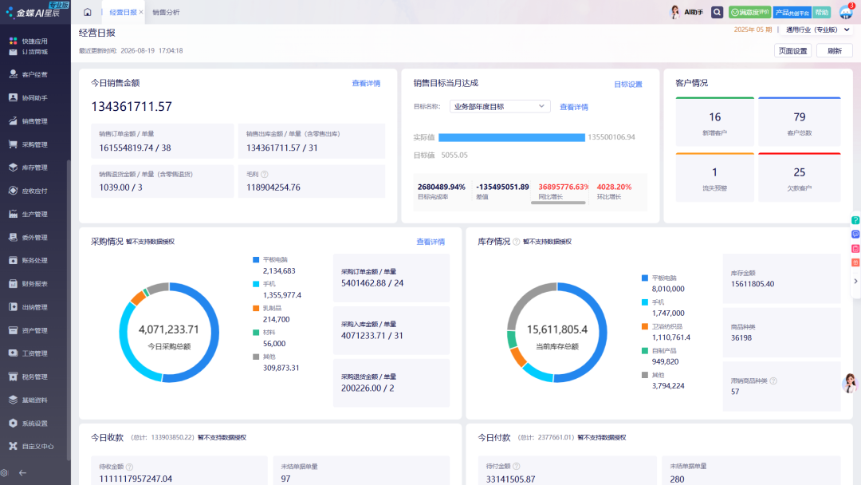861x485 pixels.
Task: Open 目标设置 link
Action: pyautogui.click(x=628, y=85)
